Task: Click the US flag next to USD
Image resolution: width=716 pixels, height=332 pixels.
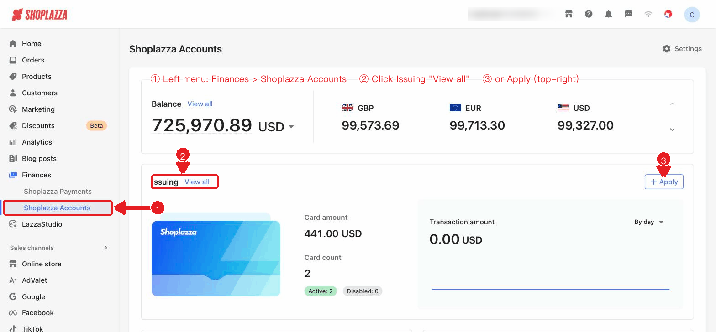Action: point(563,108)
